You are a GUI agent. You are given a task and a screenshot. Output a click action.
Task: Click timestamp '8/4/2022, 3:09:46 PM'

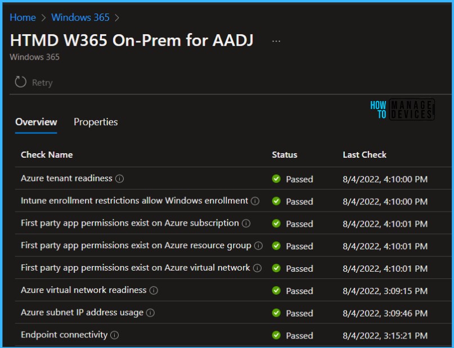[385, 313]
